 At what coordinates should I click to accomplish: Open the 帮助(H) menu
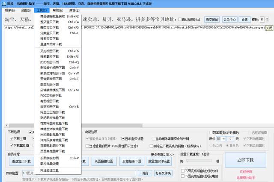pos(58,10)
